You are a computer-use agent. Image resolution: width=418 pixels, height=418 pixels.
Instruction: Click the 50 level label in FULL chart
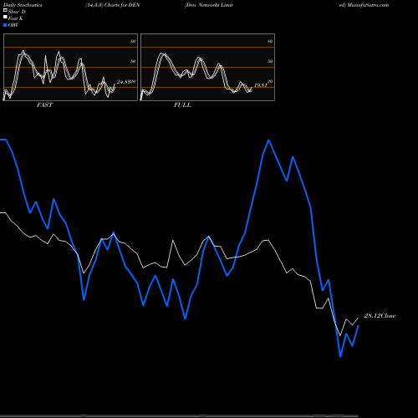click(270, 61)
